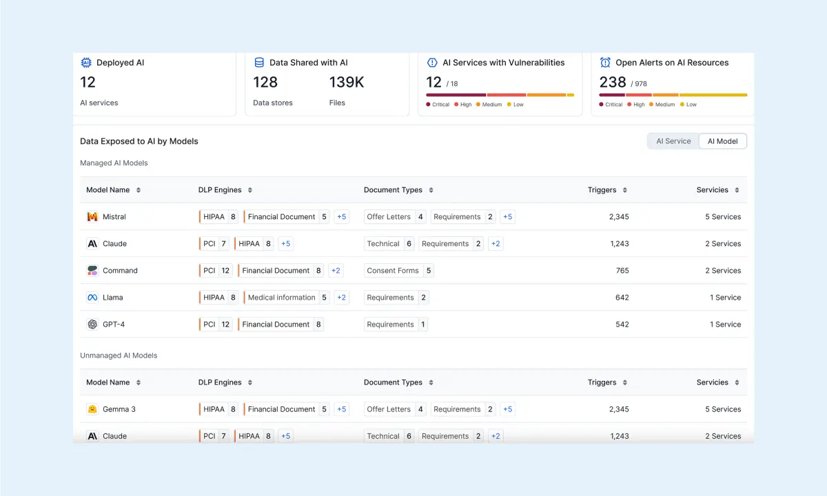Click the Data Shared with AI database icon
827x496 pixels.
pos(259,63)
